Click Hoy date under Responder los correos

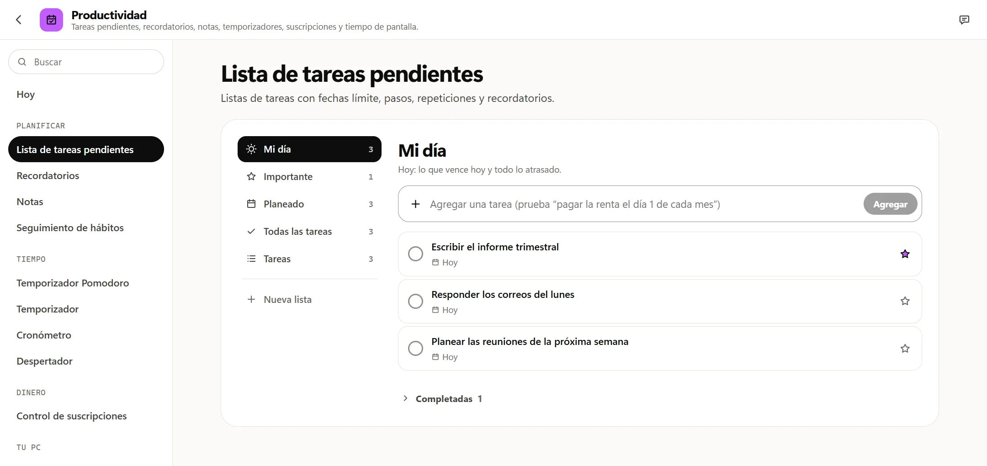[x=445, y=310]
